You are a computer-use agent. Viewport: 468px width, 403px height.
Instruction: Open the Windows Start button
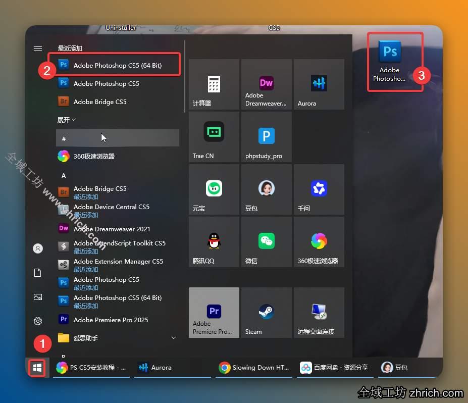pyautogui.click(x=37, y=368)
